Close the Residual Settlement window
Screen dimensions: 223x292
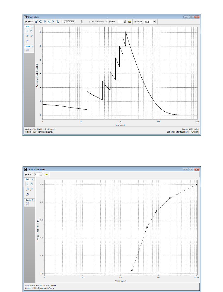[197, 169]
